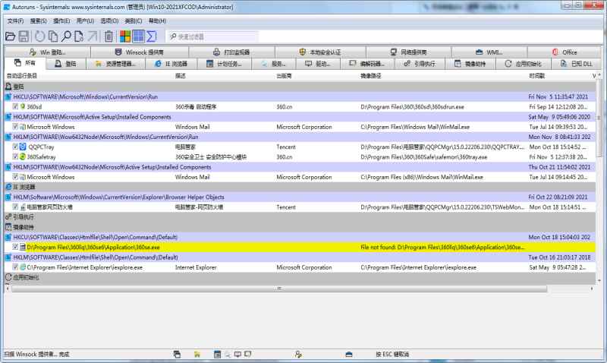
Task: Click the Sigma VirusTotal toolbar icon
Action: click(x=151, y=36)
